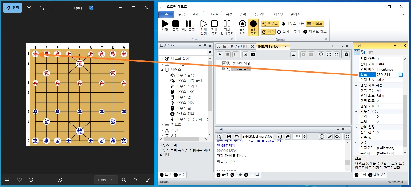The height and width of the screenshot is (187, 411).
Task: Zoom in on photo viewer image
Action: (x=136, y=180)
